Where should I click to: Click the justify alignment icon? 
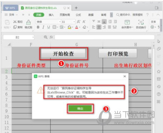click(109, 27)
